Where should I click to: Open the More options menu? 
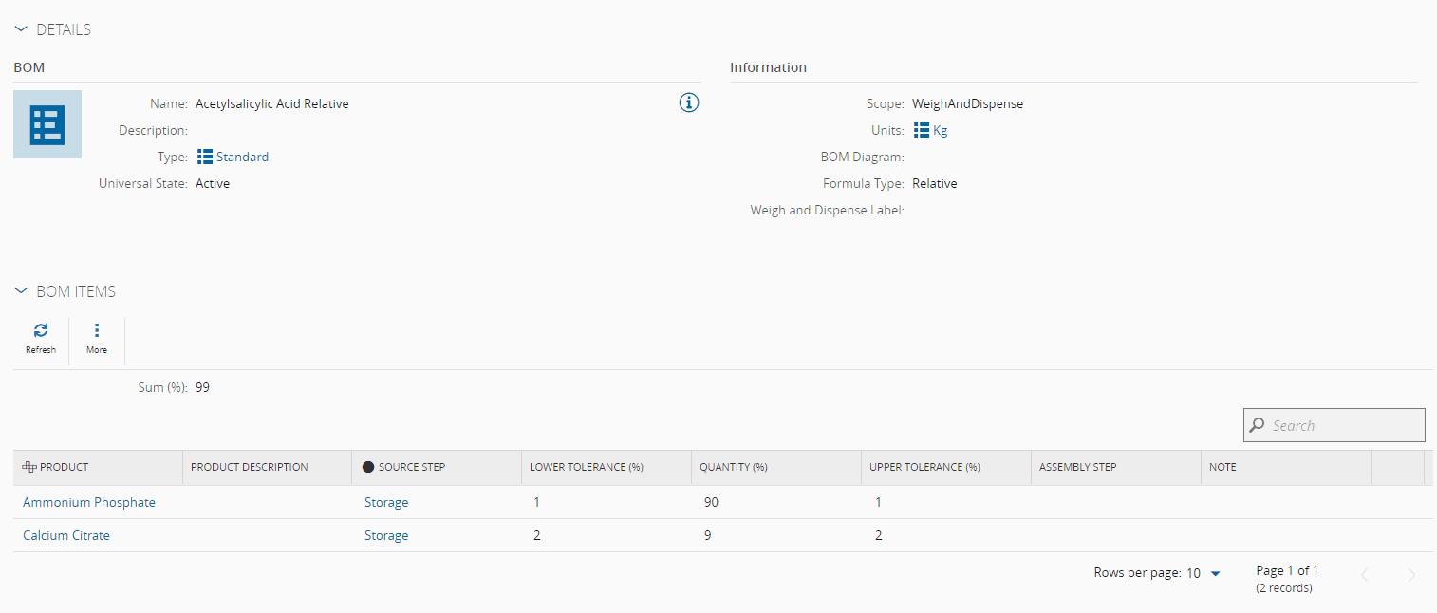pyautogui.click(x=97, y=331)
